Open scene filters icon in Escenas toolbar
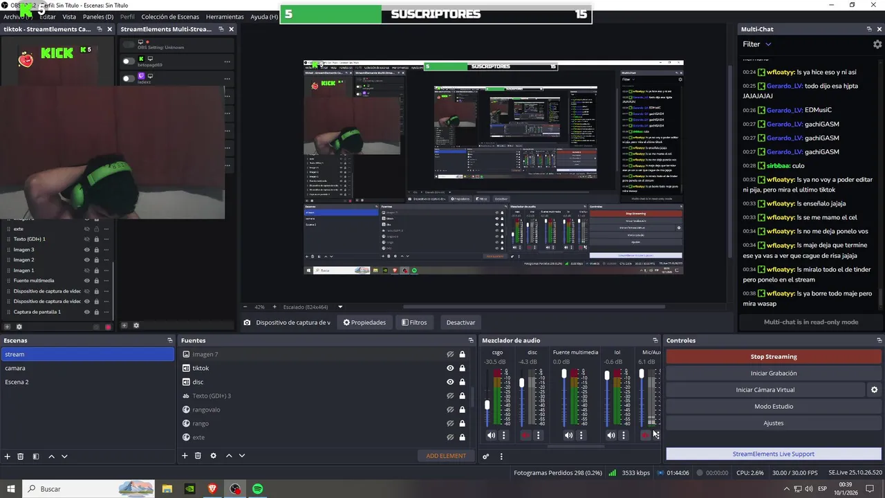This screenshot has width=885, height=498. (x=36, y=456)
